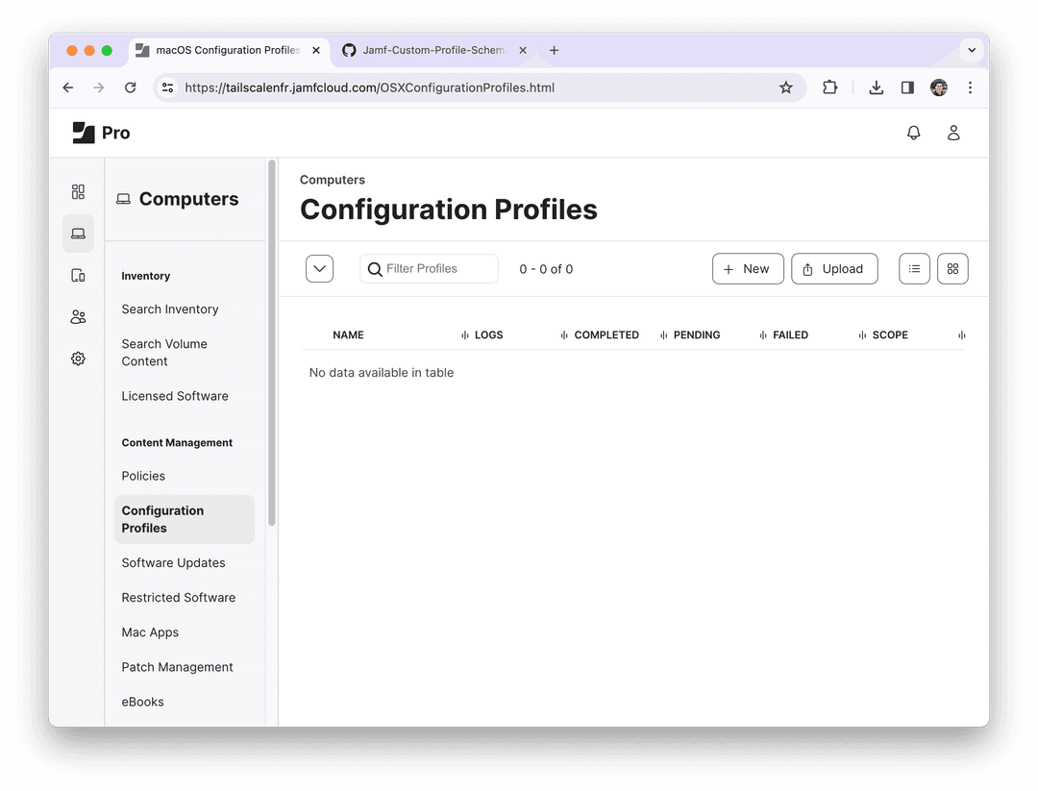Click the Upload button

(x=834, y=268)
